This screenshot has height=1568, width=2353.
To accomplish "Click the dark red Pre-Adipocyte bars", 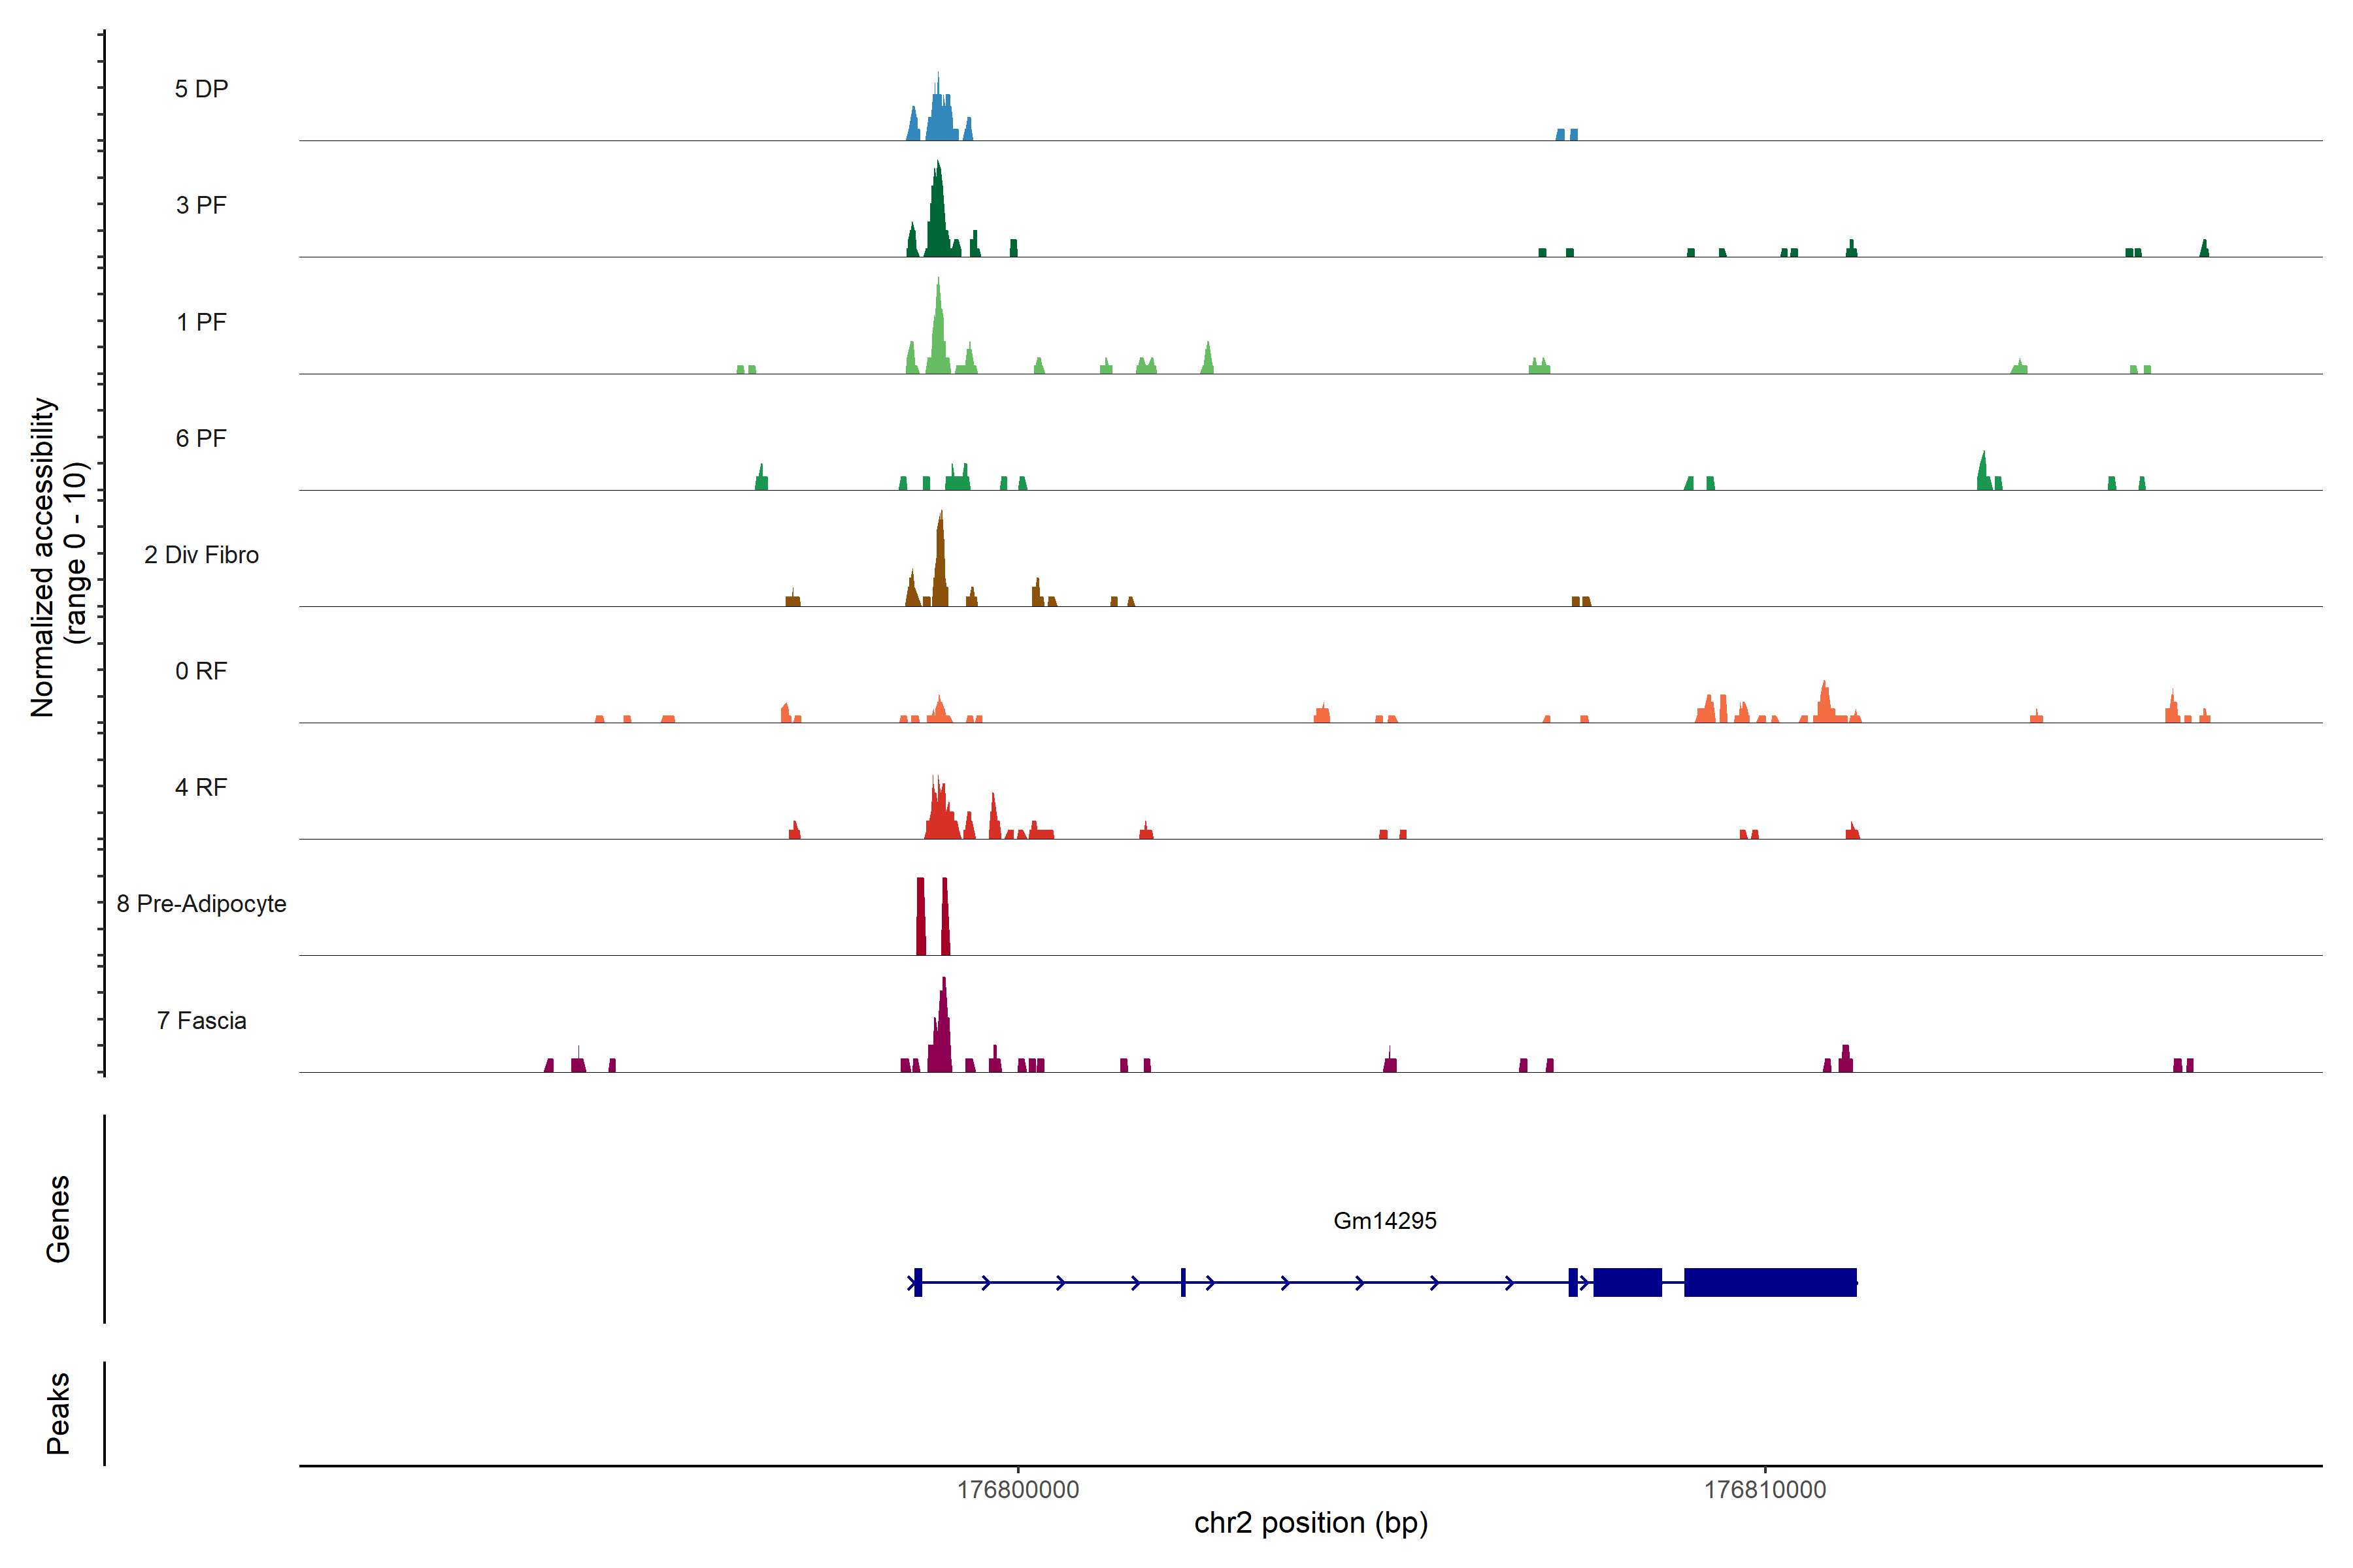I will 922,917.
